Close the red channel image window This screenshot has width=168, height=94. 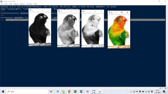coord(101,11)
